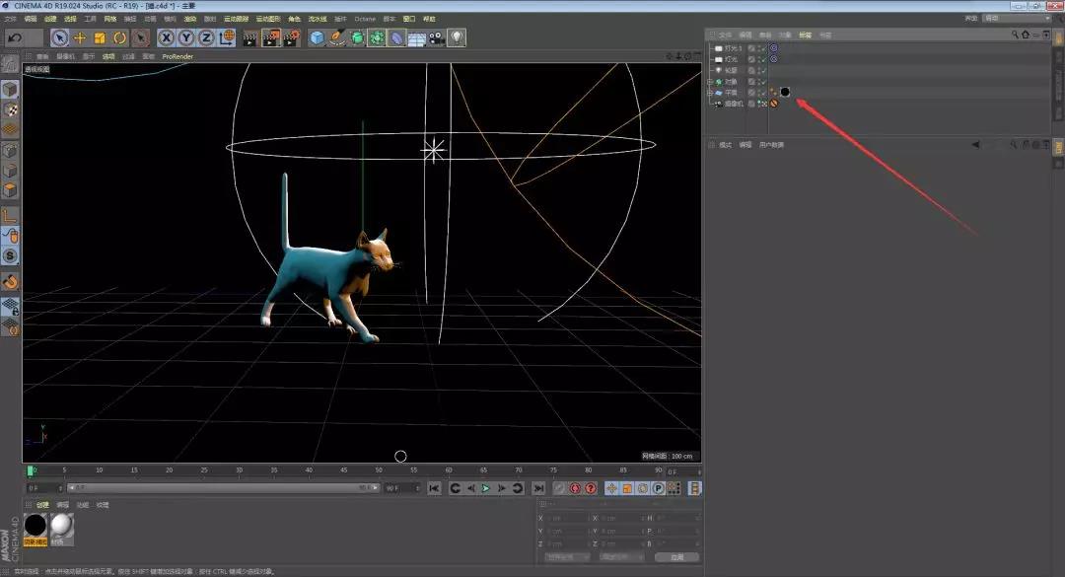Click the Camera object icon in toolbar
This screenshot has height=577, width=1065.
(x=437, y=37)
